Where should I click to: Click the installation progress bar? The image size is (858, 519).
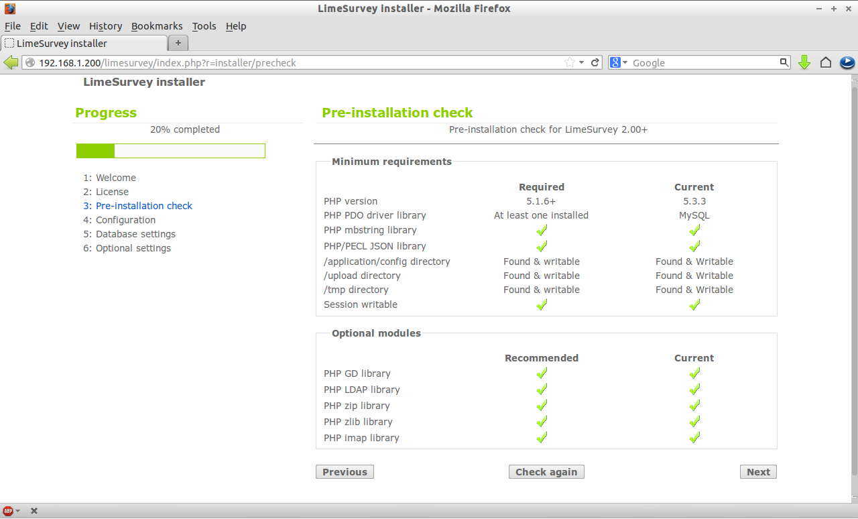(171, 151)
